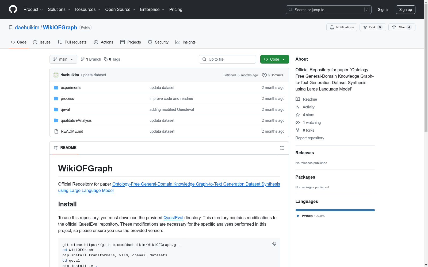Screen dimensions: 428x267
Task: Click the Star icon button
Action: (394, 27)
